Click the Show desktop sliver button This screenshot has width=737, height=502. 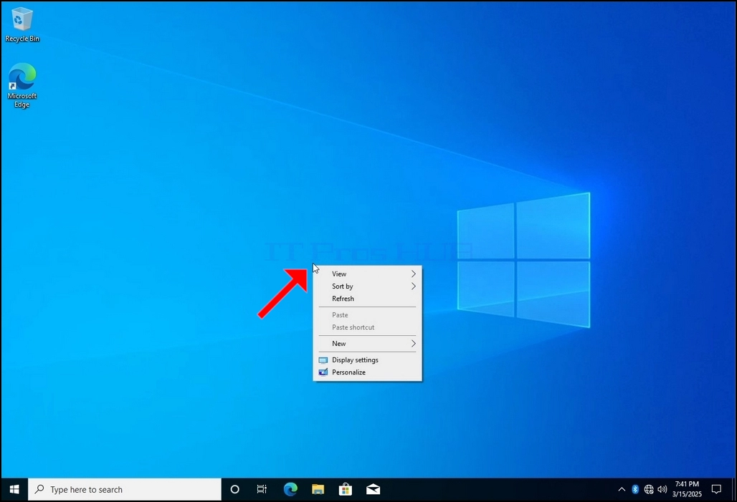tap(733, 489)
